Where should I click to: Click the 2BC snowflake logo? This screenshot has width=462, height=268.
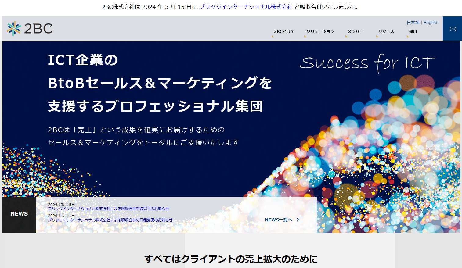(x=14, y=28)
